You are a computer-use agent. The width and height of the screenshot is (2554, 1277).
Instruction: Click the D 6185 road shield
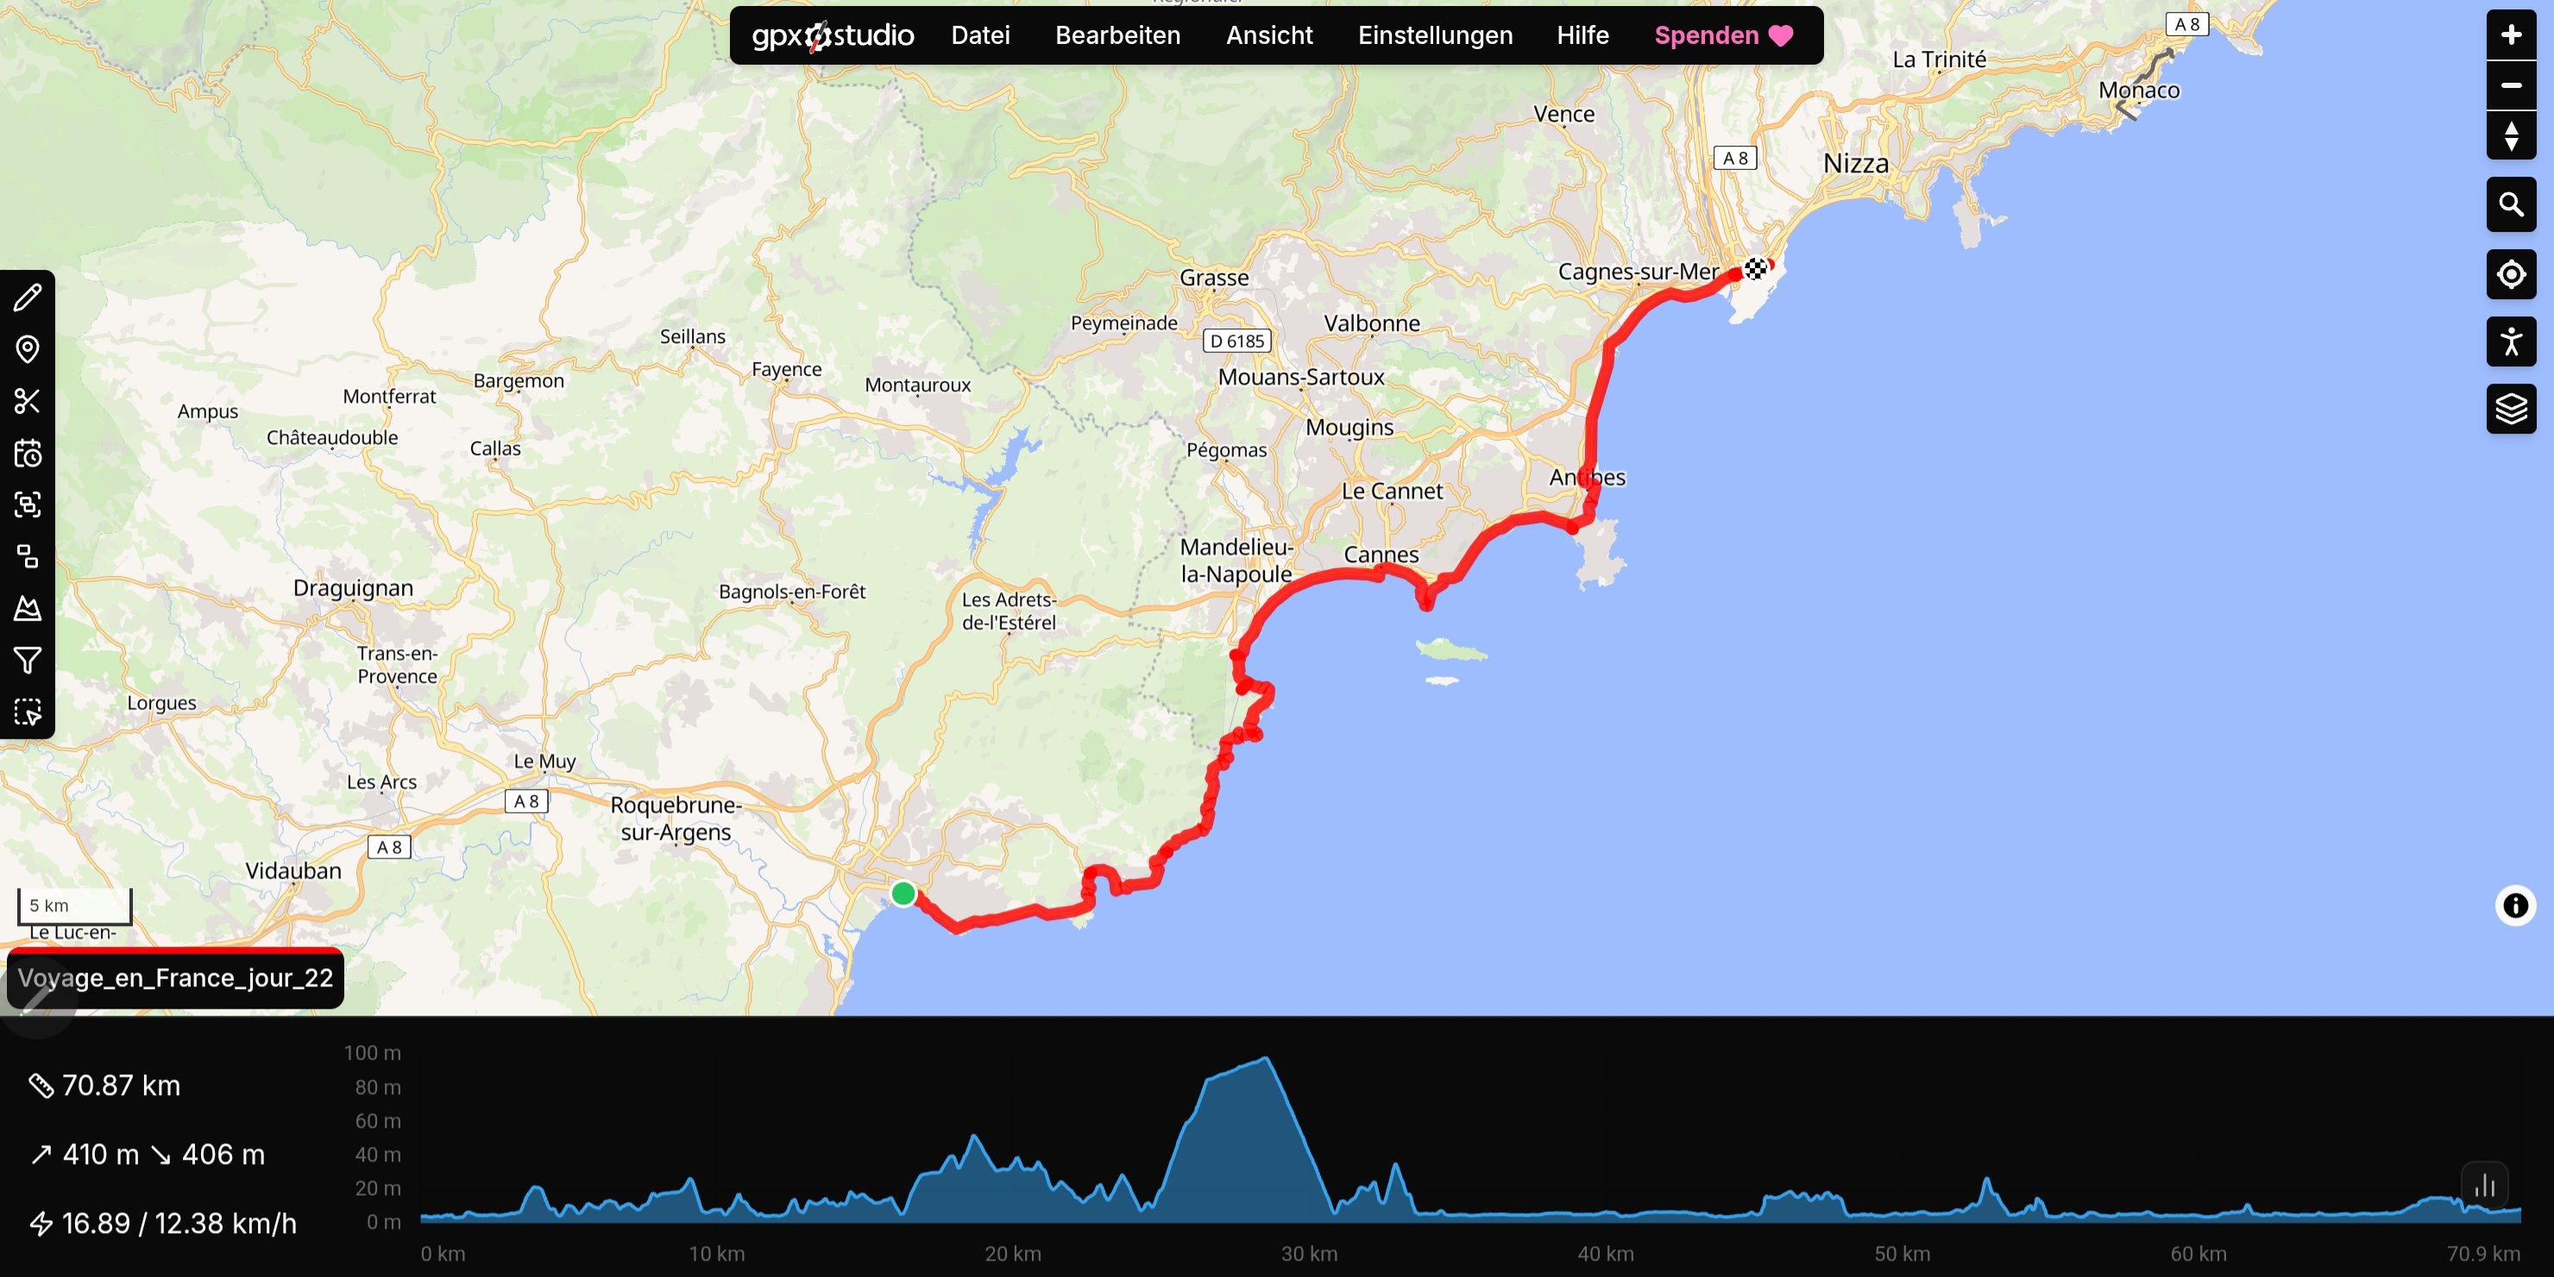pos(1236,341)
